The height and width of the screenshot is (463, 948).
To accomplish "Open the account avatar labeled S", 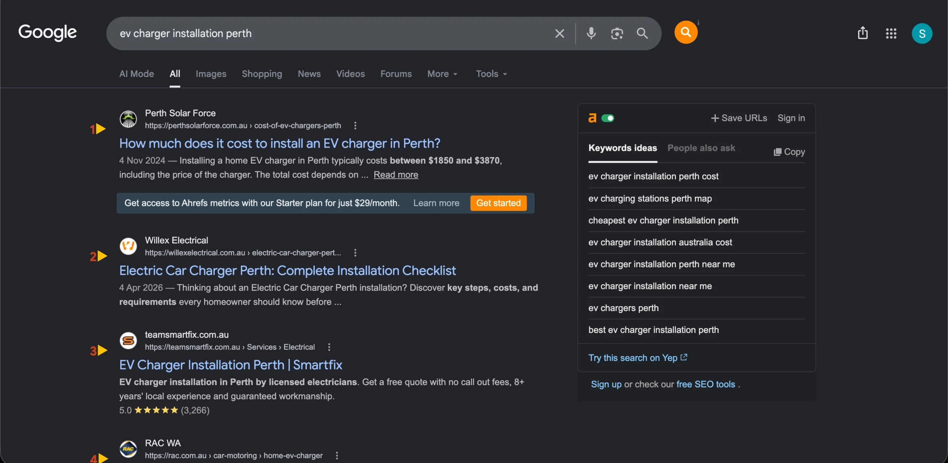I will pyautogui.click(x=922, y=34).
